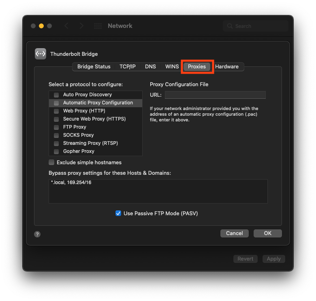Toggle Exclude simple hostnames
Viewport: 316px width, 301px height.
(51, 162)
